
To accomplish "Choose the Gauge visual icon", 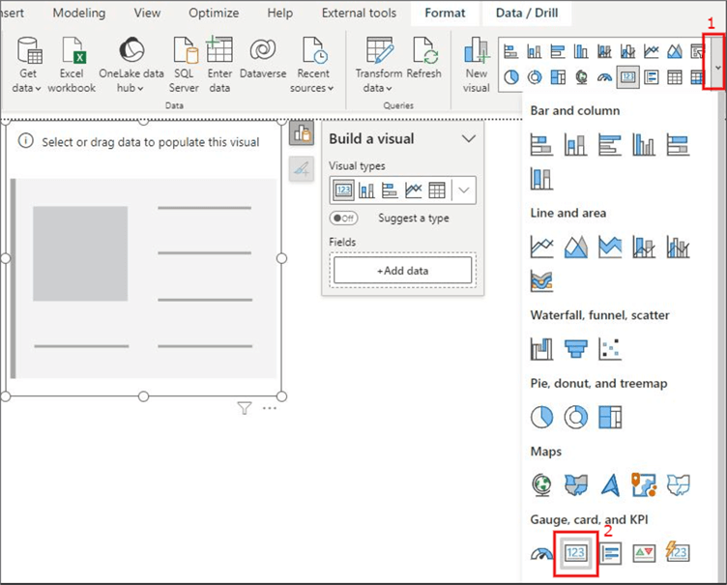I will [542, 553].
